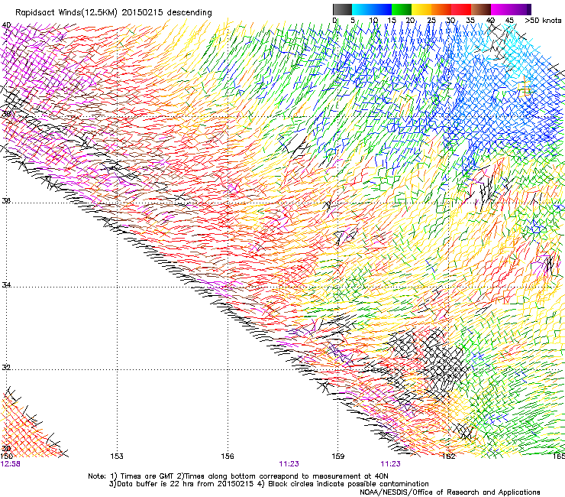Click the cyan-blue 5-15 knots legend swatch

[372, 9]
